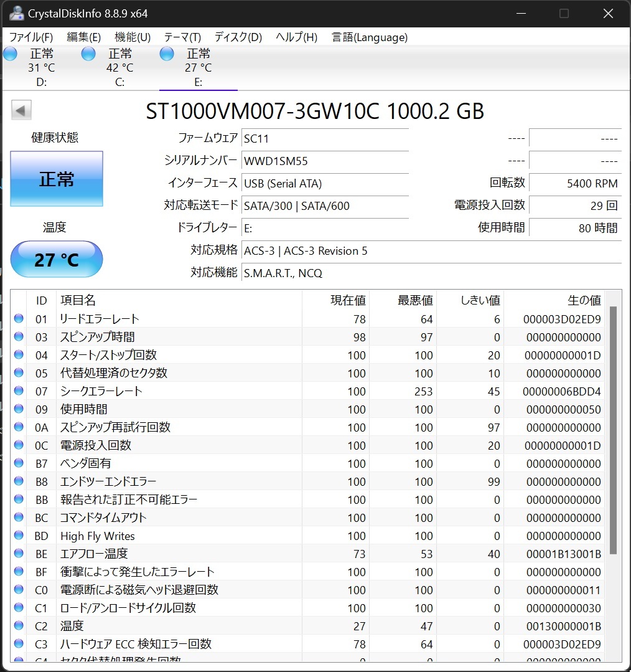
Task: Click the シリアルナンバー field
Action: [x=324, y=161]
